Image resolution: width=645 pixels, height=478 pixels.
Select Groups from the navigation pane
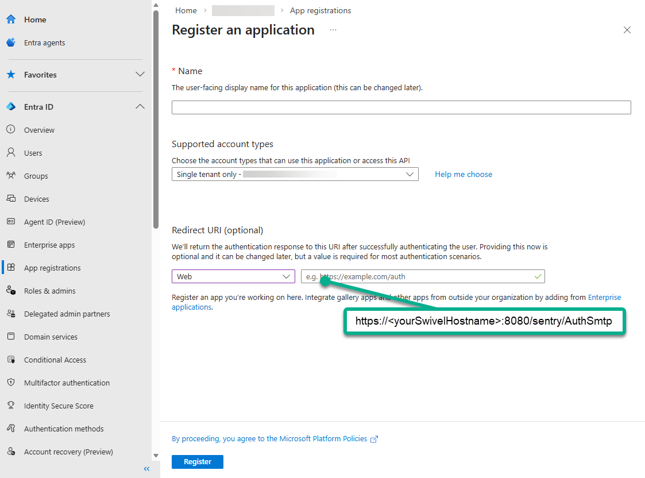point(36,175)
